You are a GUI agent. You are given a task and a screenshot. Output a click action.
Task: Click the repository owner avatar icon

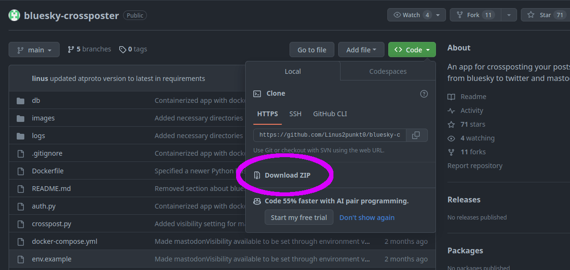14,15
